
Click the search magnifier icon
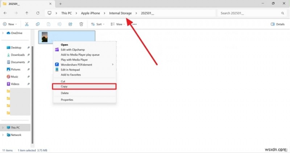point(283,13)
